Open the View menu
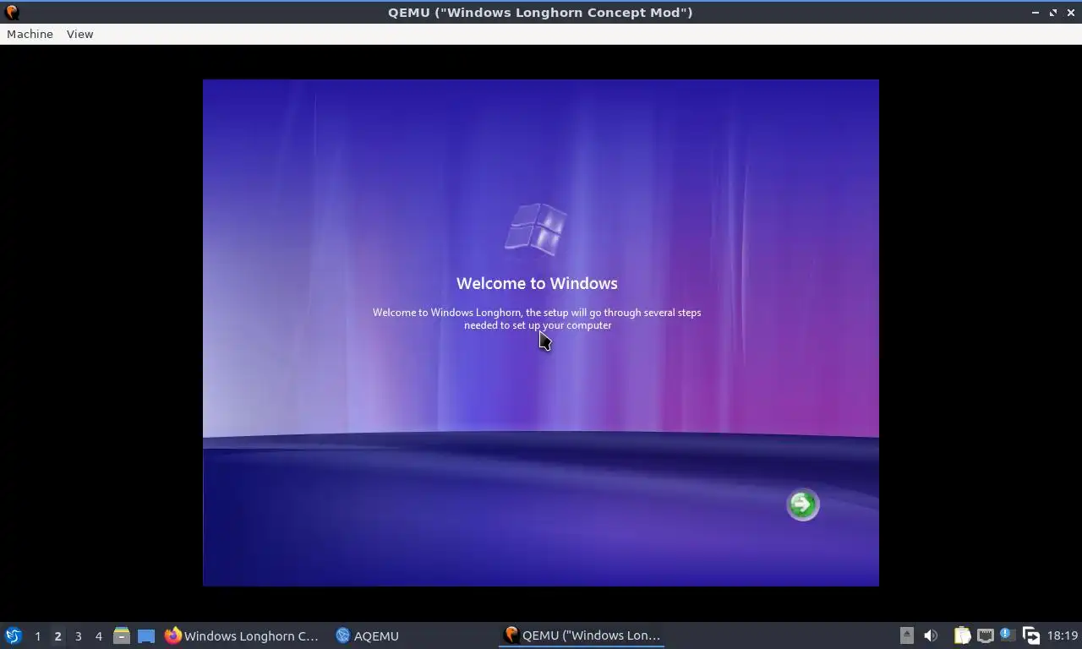 point(79,34)
